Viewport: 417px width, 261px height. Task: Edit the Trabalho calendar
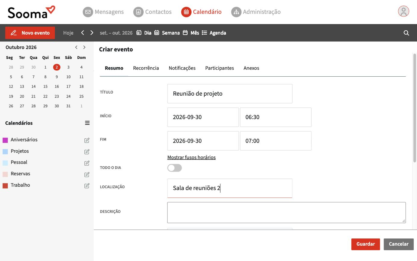point(87,186)
